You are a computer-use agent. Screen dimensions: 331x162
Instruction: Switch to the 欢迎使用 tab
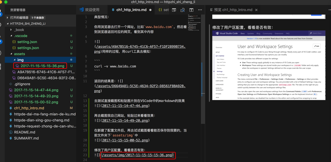click(92, 10)
